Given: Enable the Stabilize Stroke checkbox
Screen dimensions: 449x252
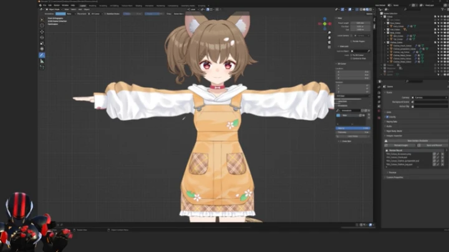Looking at the screenshot, I should pyautogui.click(x=105, y=14).
